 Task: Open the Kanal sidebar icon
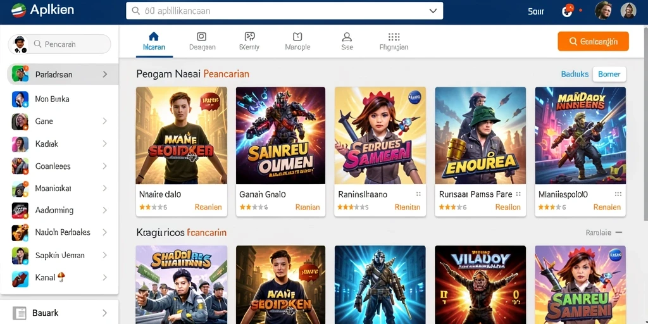[20, 278]
